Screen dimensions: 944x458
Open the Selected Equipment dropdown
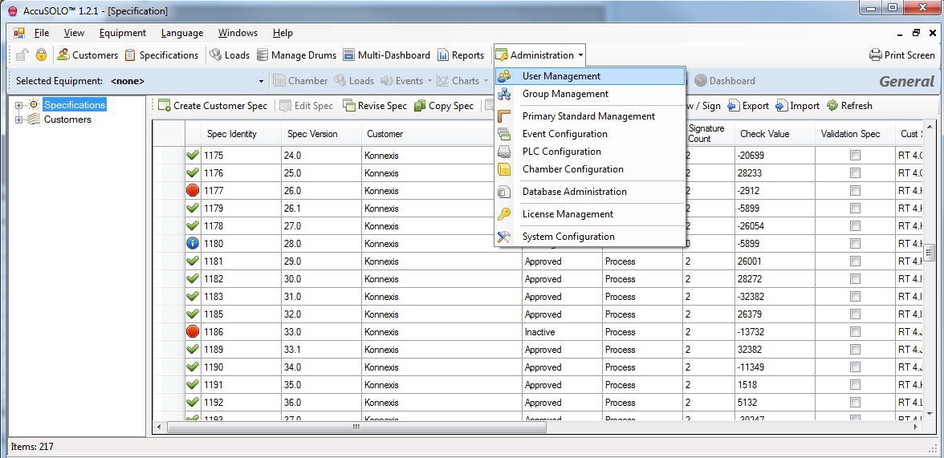[261, 81]
